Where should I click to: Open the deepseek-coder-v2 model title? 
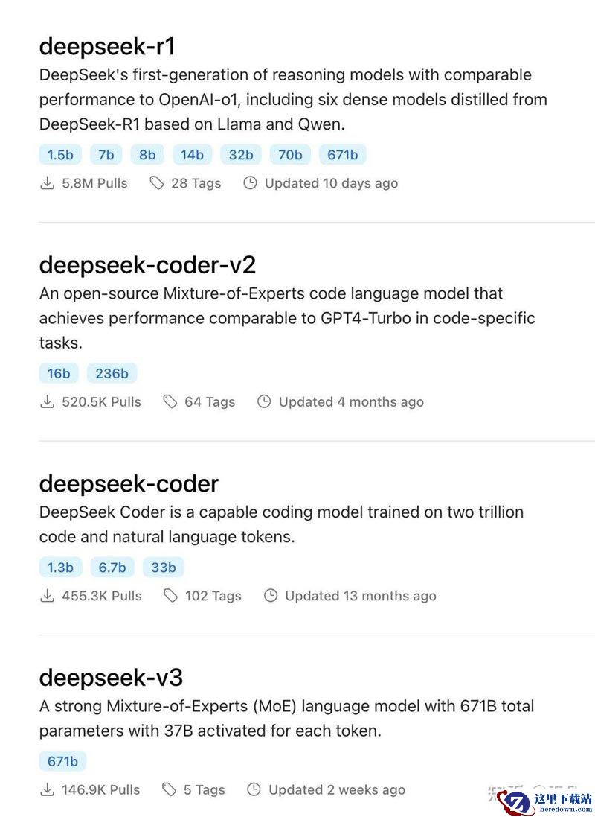click(147, 265)
